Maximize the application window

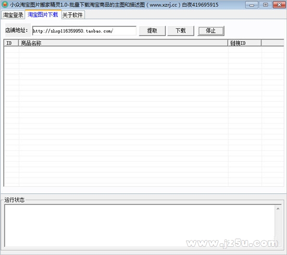click(x=265, y=5)
